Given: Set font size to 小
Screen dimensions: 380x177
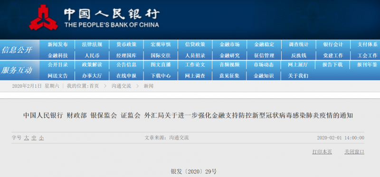Looking at the screenshot, I should click(41, 138).
